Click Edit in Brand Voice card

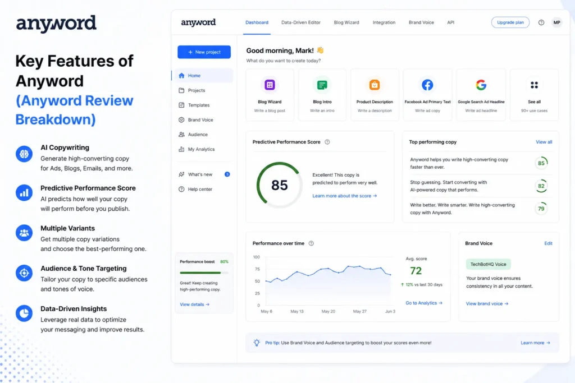pyautogui.click(x=548, y=243)
